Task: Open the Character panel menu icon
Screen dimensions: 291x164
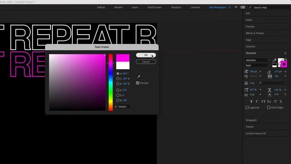Action: tap(285, 53)
